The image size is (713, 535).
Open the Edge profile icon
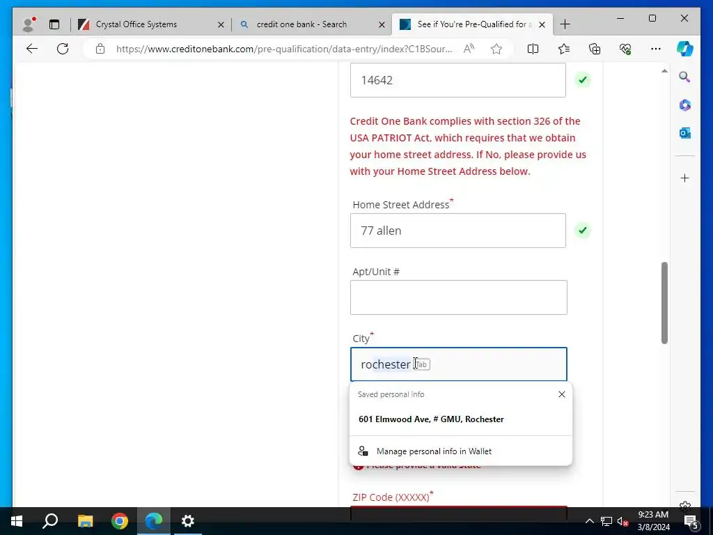29,24
